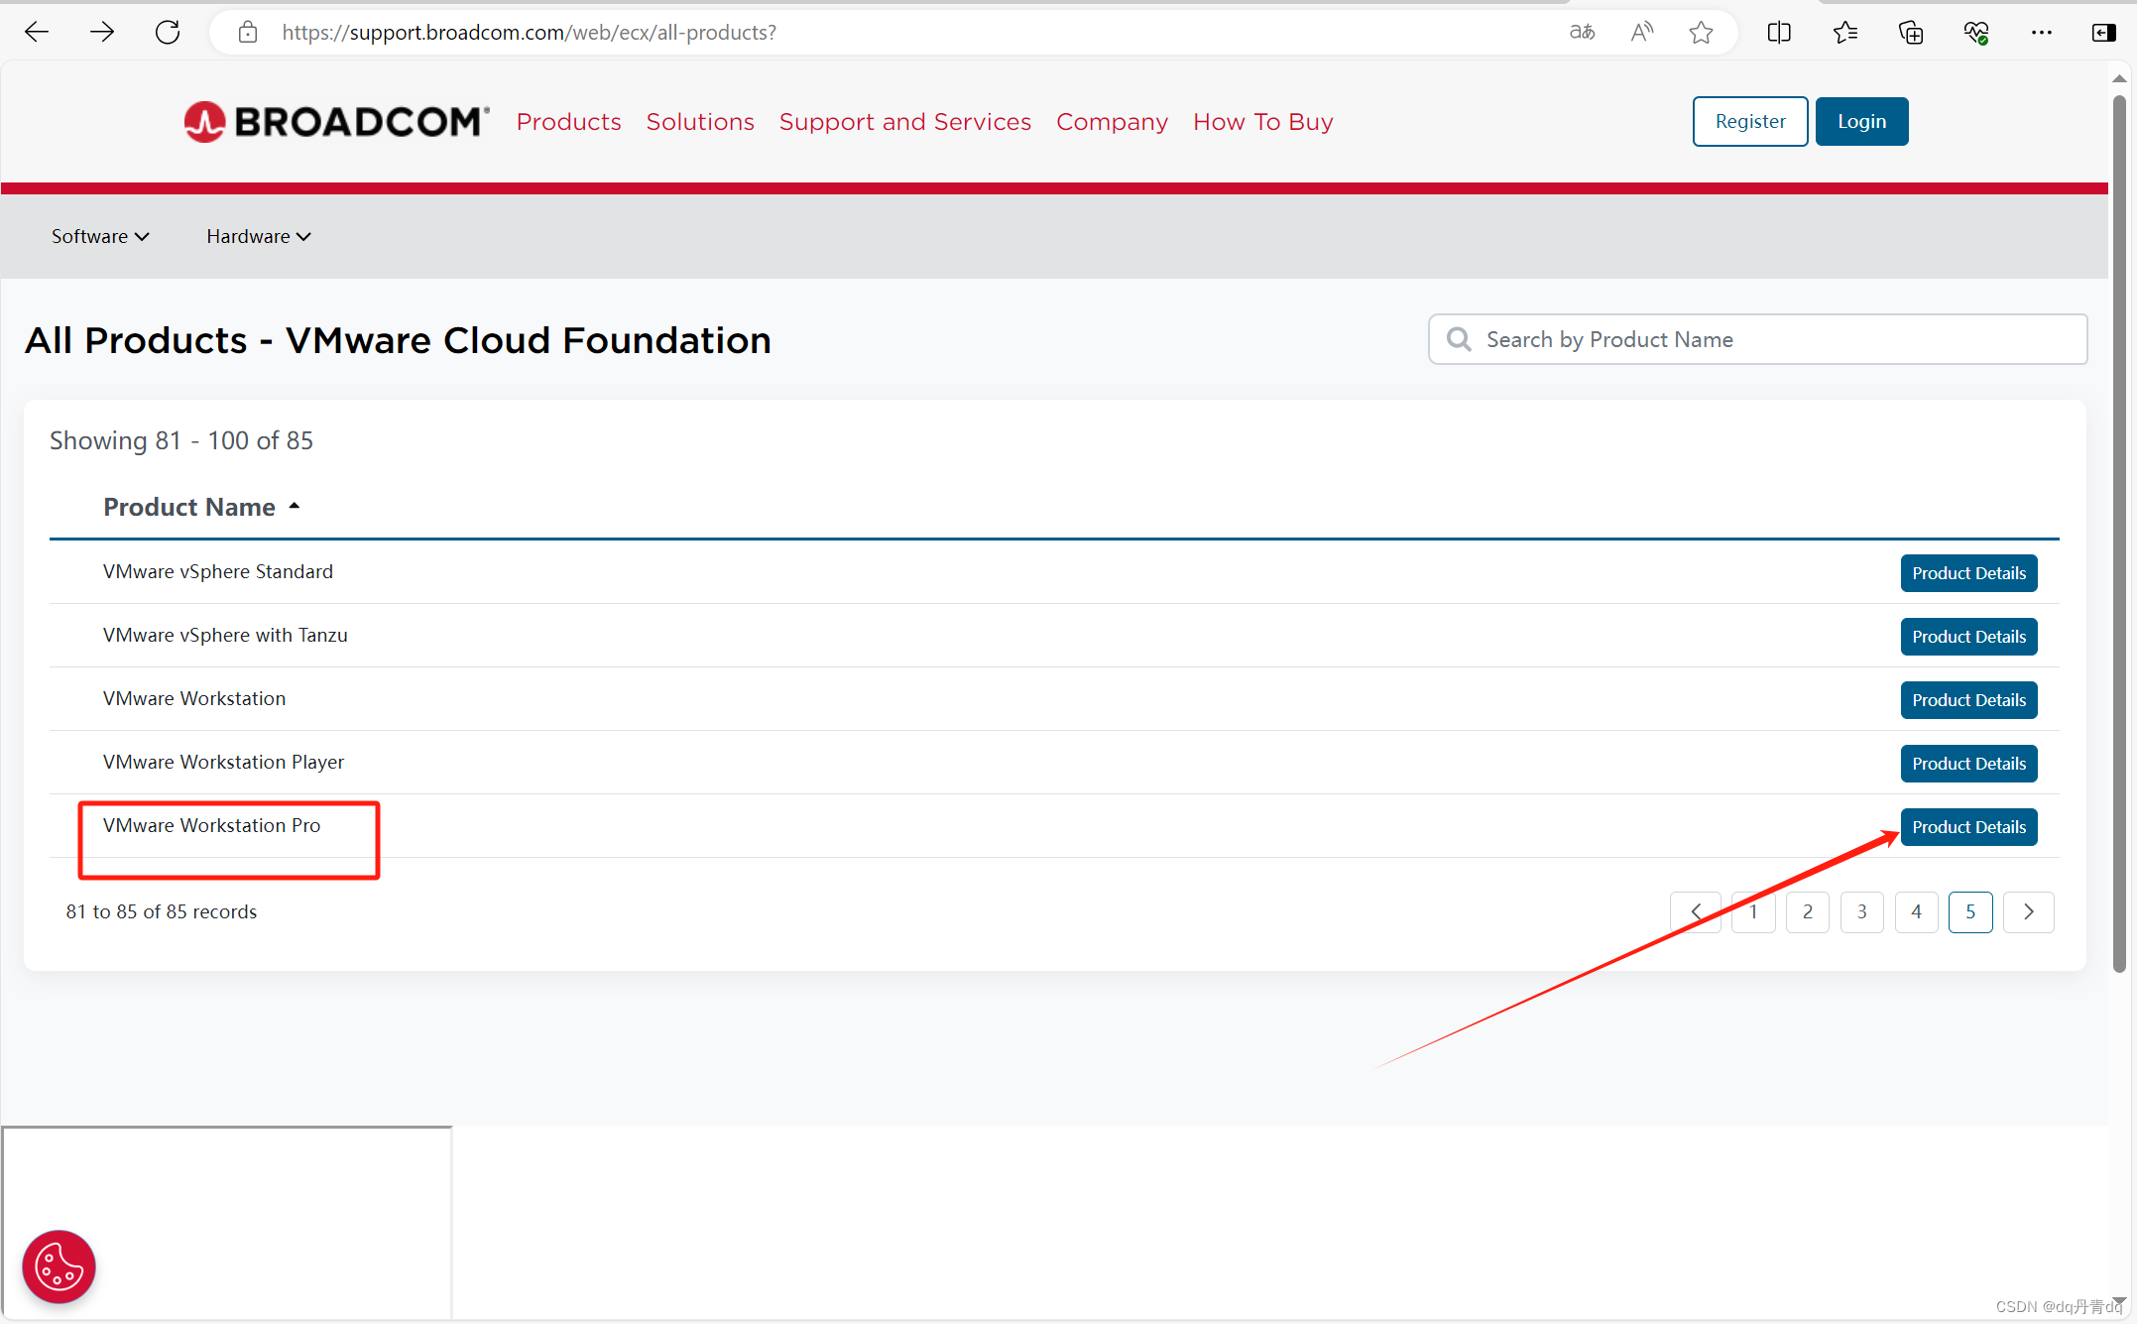This screenshot has width=2137, height=1324.
Task: Open the translate page icon
Action: (1582, 33)
